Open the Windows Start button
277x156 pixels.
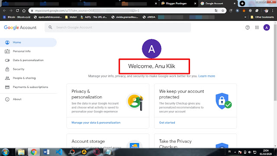pyautogui.click(x=6, y=152)
